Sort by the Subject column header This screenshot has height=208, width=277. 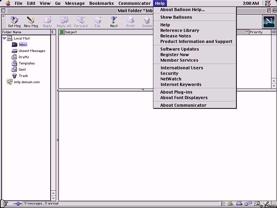pos(109,32)
